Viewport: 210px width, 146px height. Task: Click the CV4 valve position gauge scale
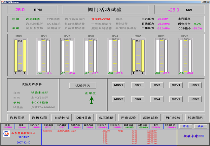(115, 56)
